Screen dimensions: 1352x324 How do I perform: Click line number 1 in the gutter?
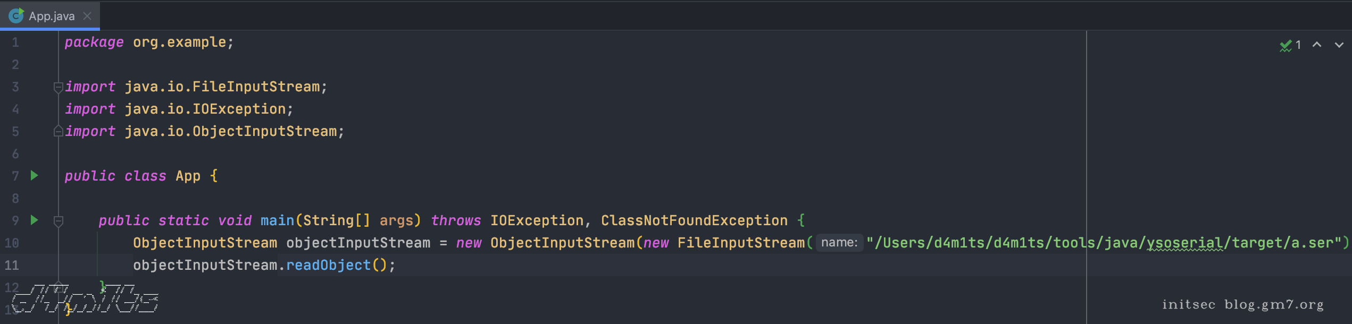coord(15,42)
